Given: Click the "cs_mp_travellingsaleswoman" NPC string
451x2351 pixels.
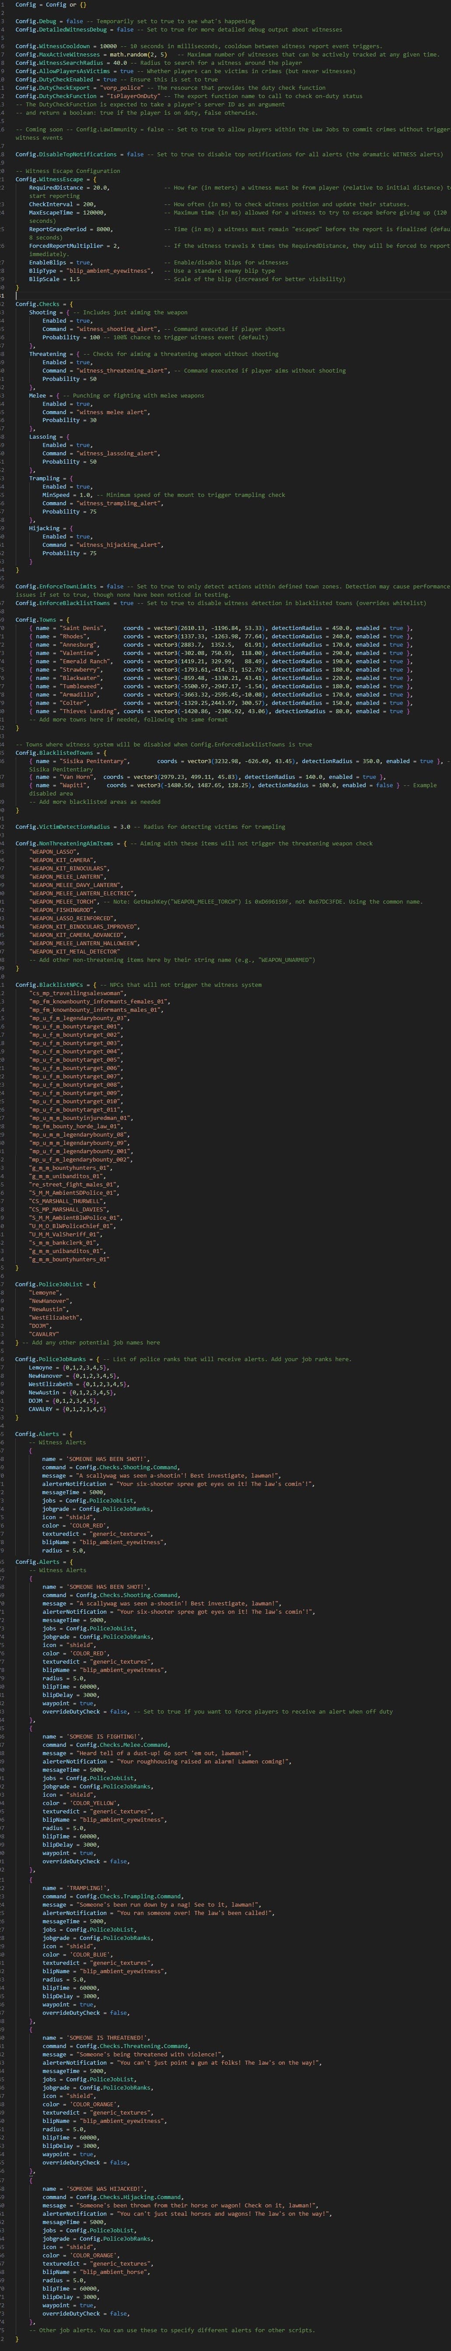Looking at the screenshot, I should pos(77,993).
